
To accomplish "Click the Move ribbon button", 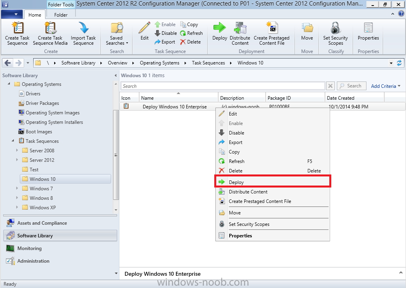I will tap(307, 31).
